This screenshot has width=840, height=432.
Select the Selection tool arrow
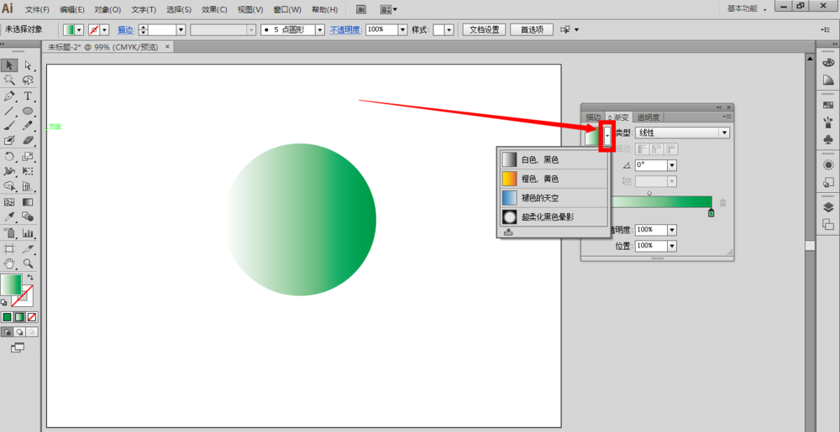click(x=9, y=65)
